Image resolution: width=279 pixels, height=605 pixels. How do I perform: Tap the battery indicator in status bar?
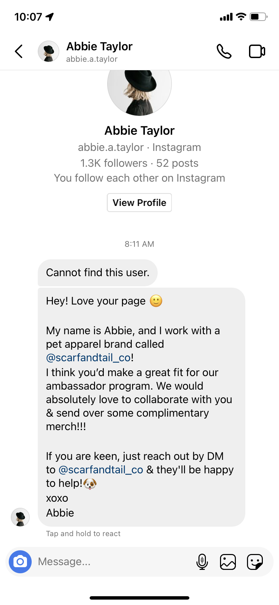tap(258, 17)
